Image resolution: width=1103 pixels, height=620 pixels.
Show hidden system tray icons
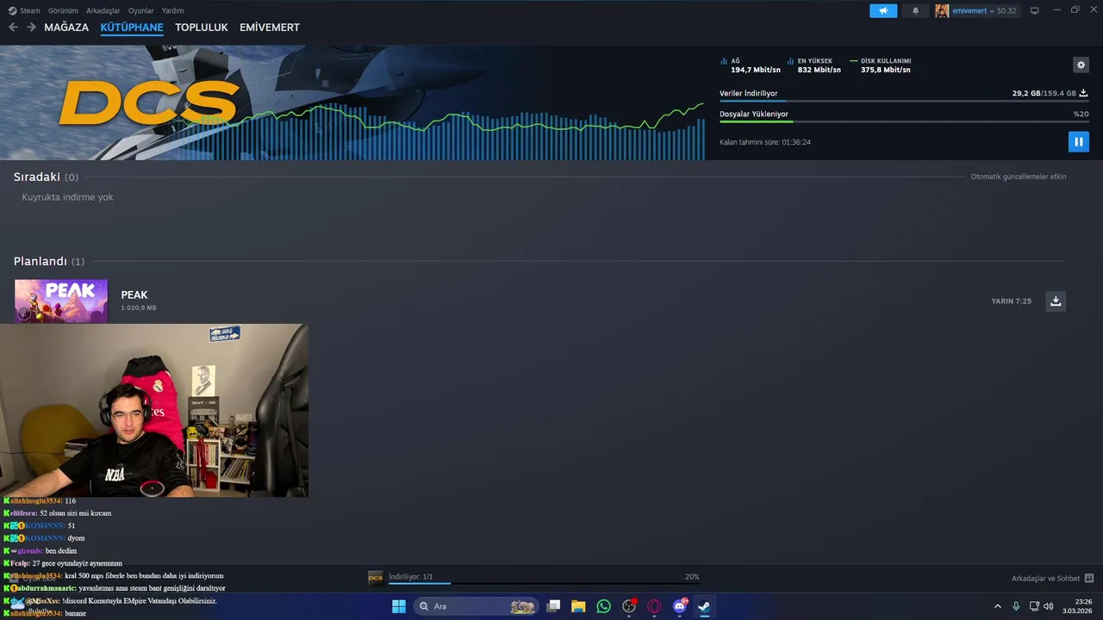point(998,606)
